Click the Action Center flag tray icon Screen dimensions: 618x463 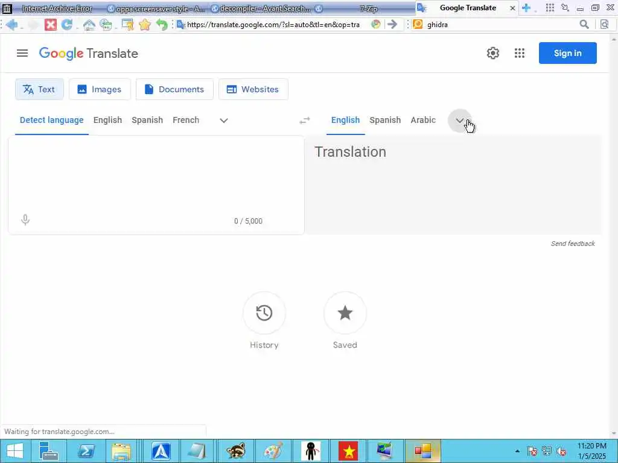pos(532,451)
